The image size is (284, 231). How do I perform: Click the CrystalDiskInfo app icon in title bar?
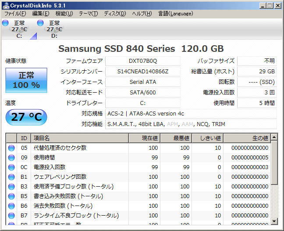tap(6, 6)
